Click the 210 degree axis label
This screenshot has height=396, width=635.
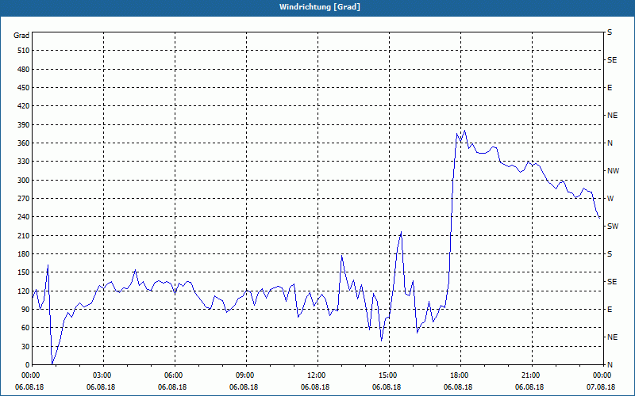[x=24, y=235]
